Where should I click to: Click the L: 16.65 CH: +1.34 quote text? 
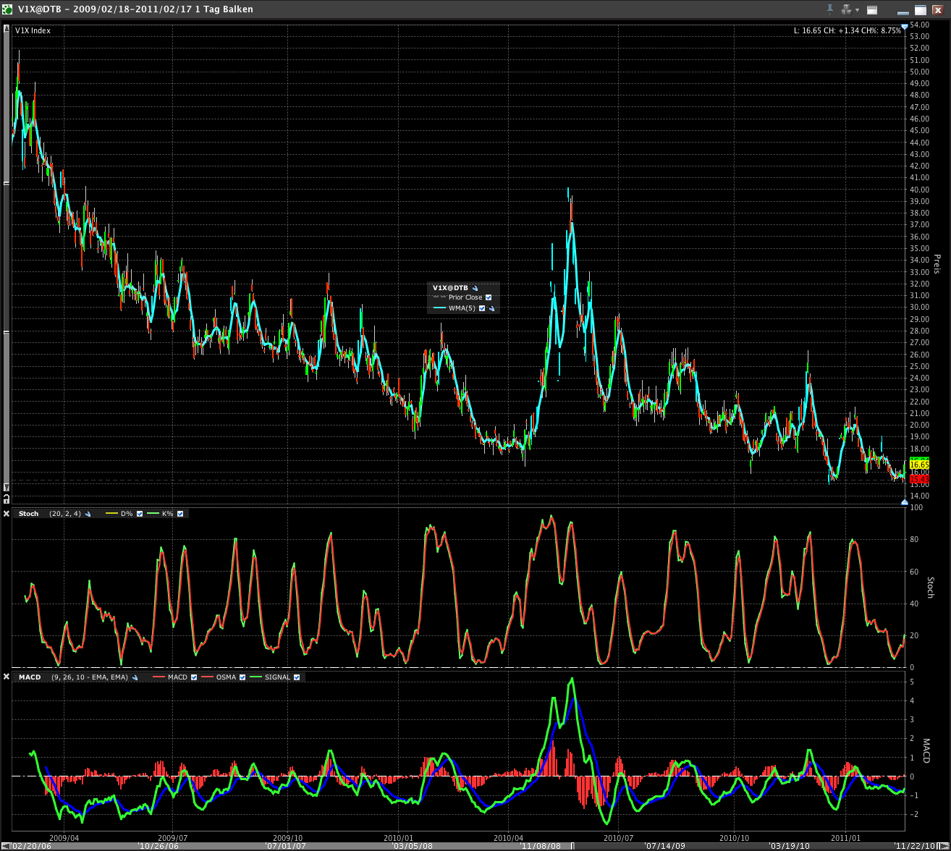coord(848,30)
